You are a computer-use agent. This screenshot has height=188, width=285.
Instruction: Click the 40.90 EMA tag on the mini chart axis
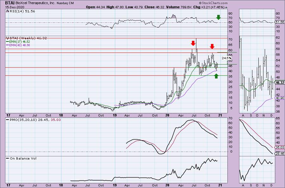(280, 98)
